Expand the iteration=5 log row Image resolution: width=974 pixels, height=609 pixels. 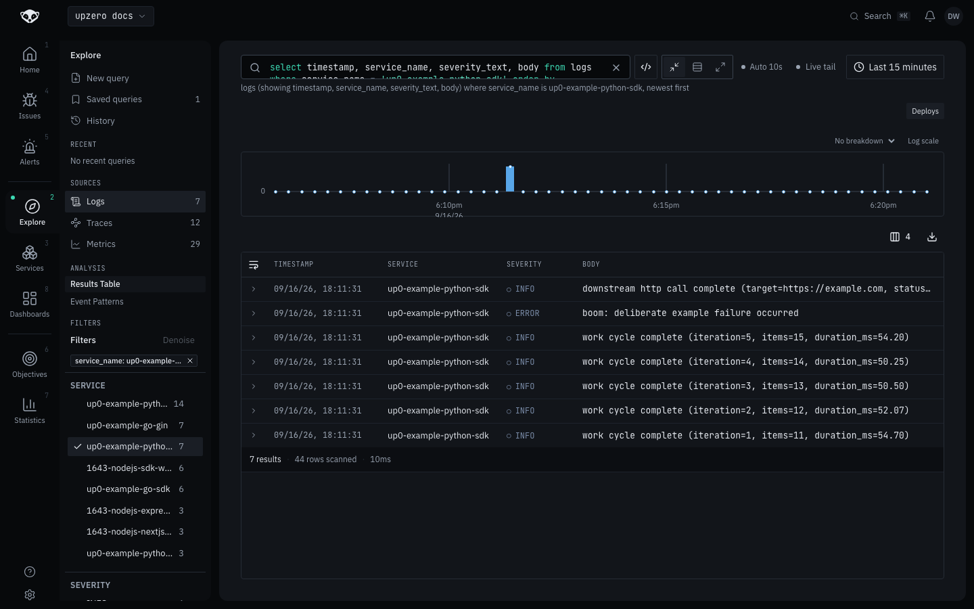point(254,338)
